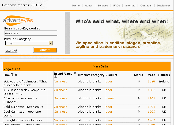174x125 pixels.
Task: Click Guinness brand in doctor away row
Action: pyautogui.click(x=60, y=90)
